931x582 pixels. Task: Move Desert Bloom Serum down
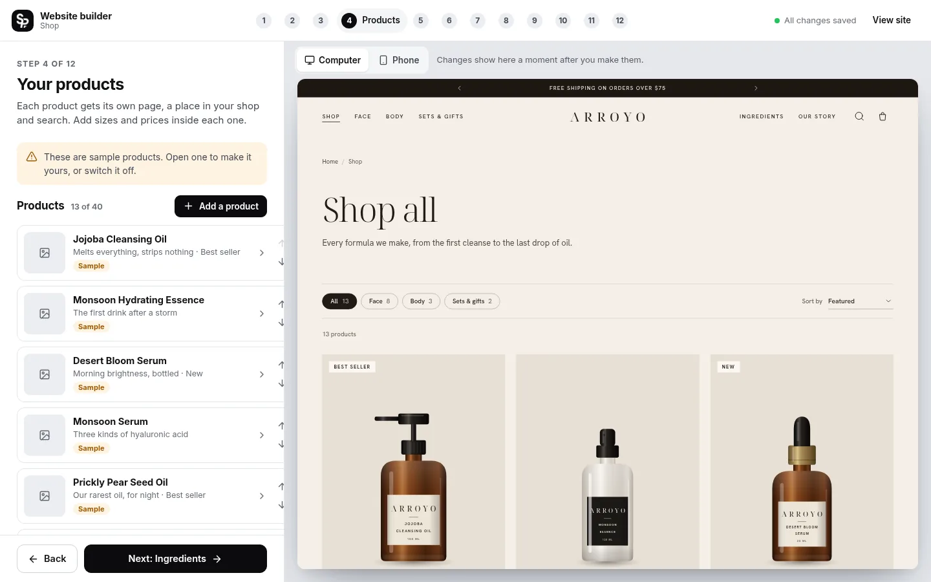coord(281,383)
